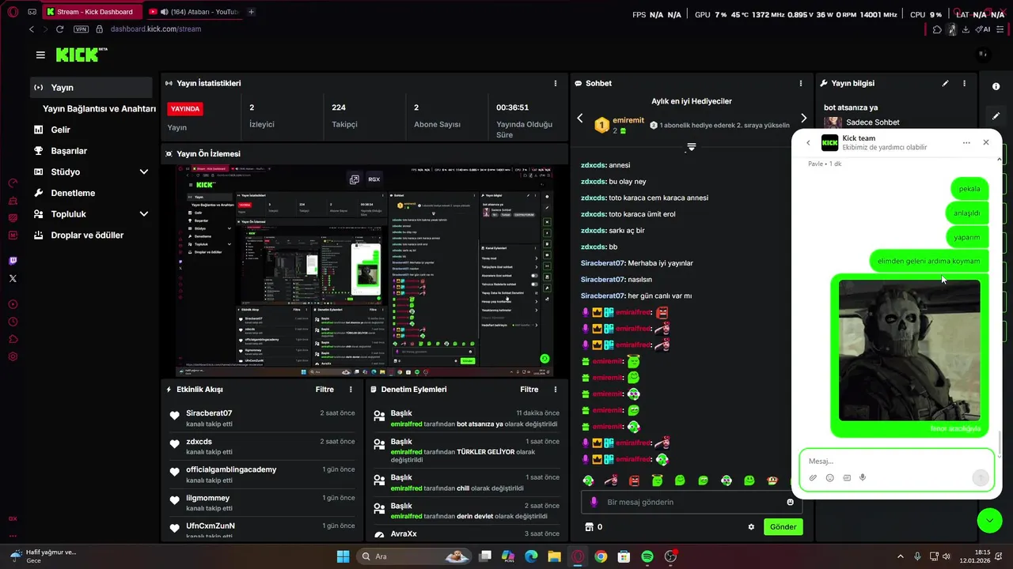Send the message with the support chat arrow button
Image resolution: width=1013 pixels, height=569 pixels.
tap(980, 477)
